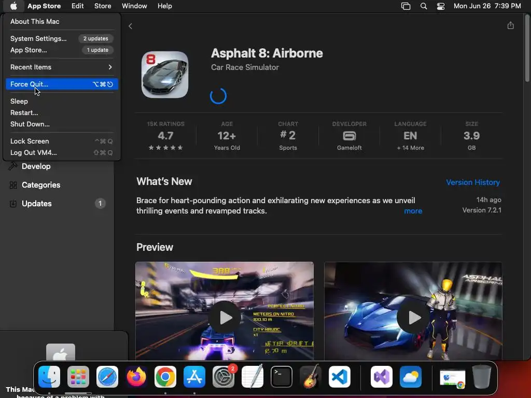Click the Categories grid icon in sidebar

13,185
